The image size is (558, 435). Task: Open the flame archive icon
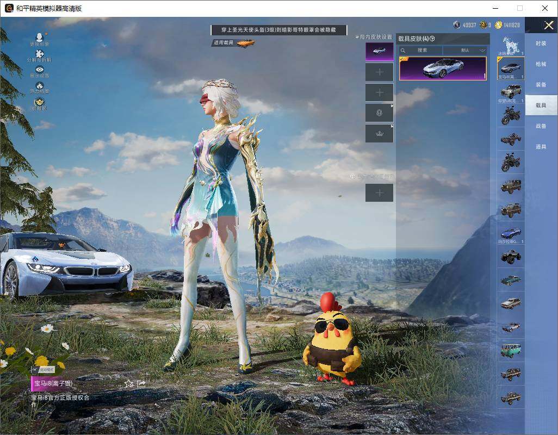pyautogui.click(x=40, y=86)
